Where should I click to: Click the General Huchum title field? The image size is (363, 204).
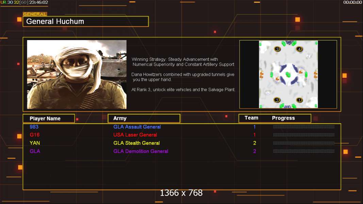click(x=86, y=21)
